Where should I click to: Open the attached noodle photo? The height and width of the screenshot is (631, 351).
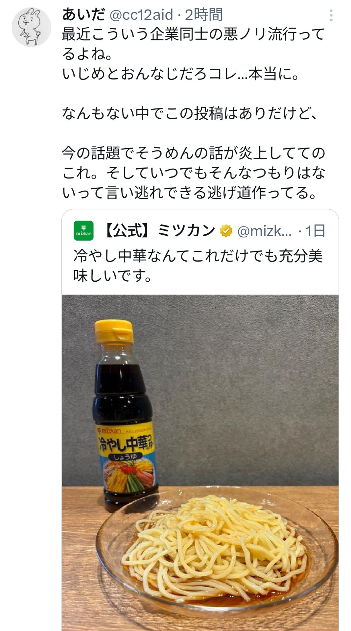[200, 463]
